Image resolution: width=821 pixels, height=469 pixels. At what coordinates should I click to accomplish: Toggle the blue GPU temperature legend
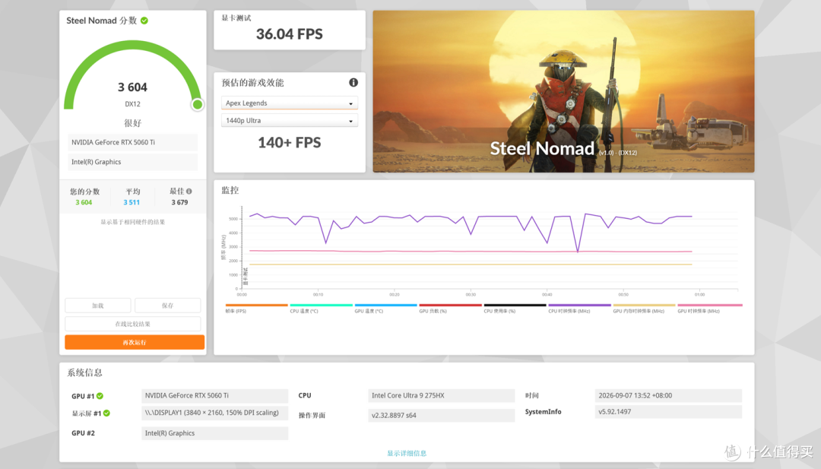[x=386, y=305]
